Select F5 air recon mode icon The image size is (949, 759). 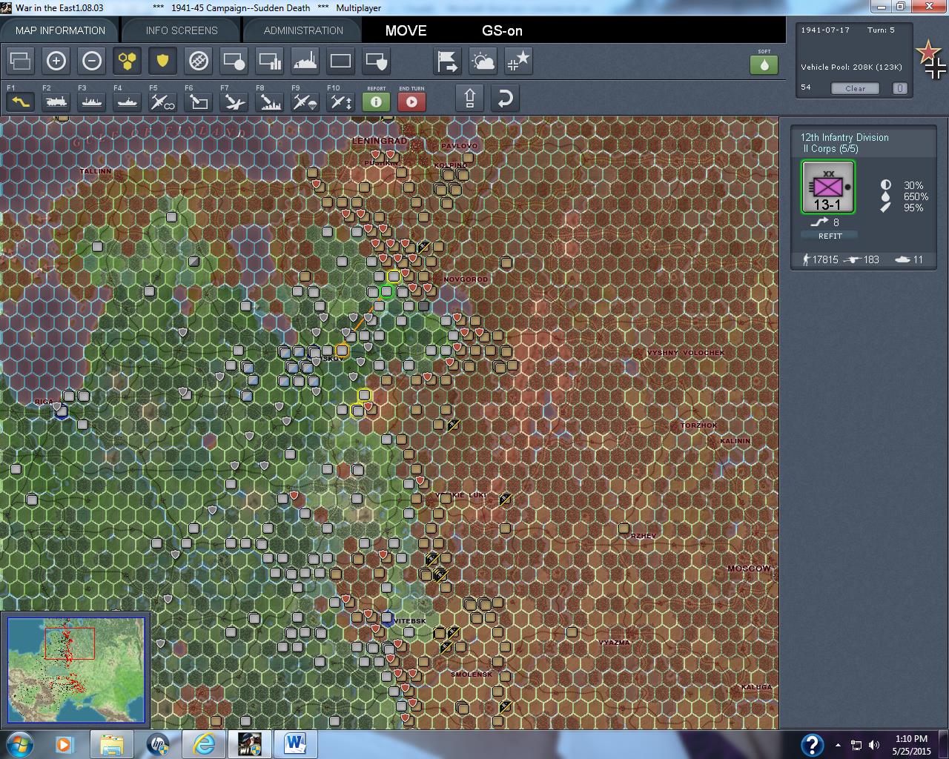click(162, 101)
